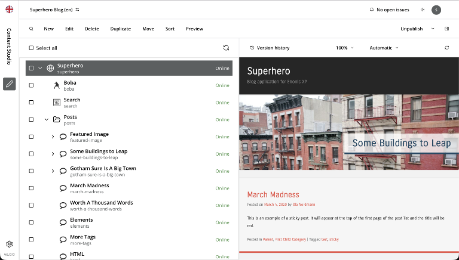Click the March Madness bubble icon
This screenshot has width=459, height=260.
tap(63, 188)
